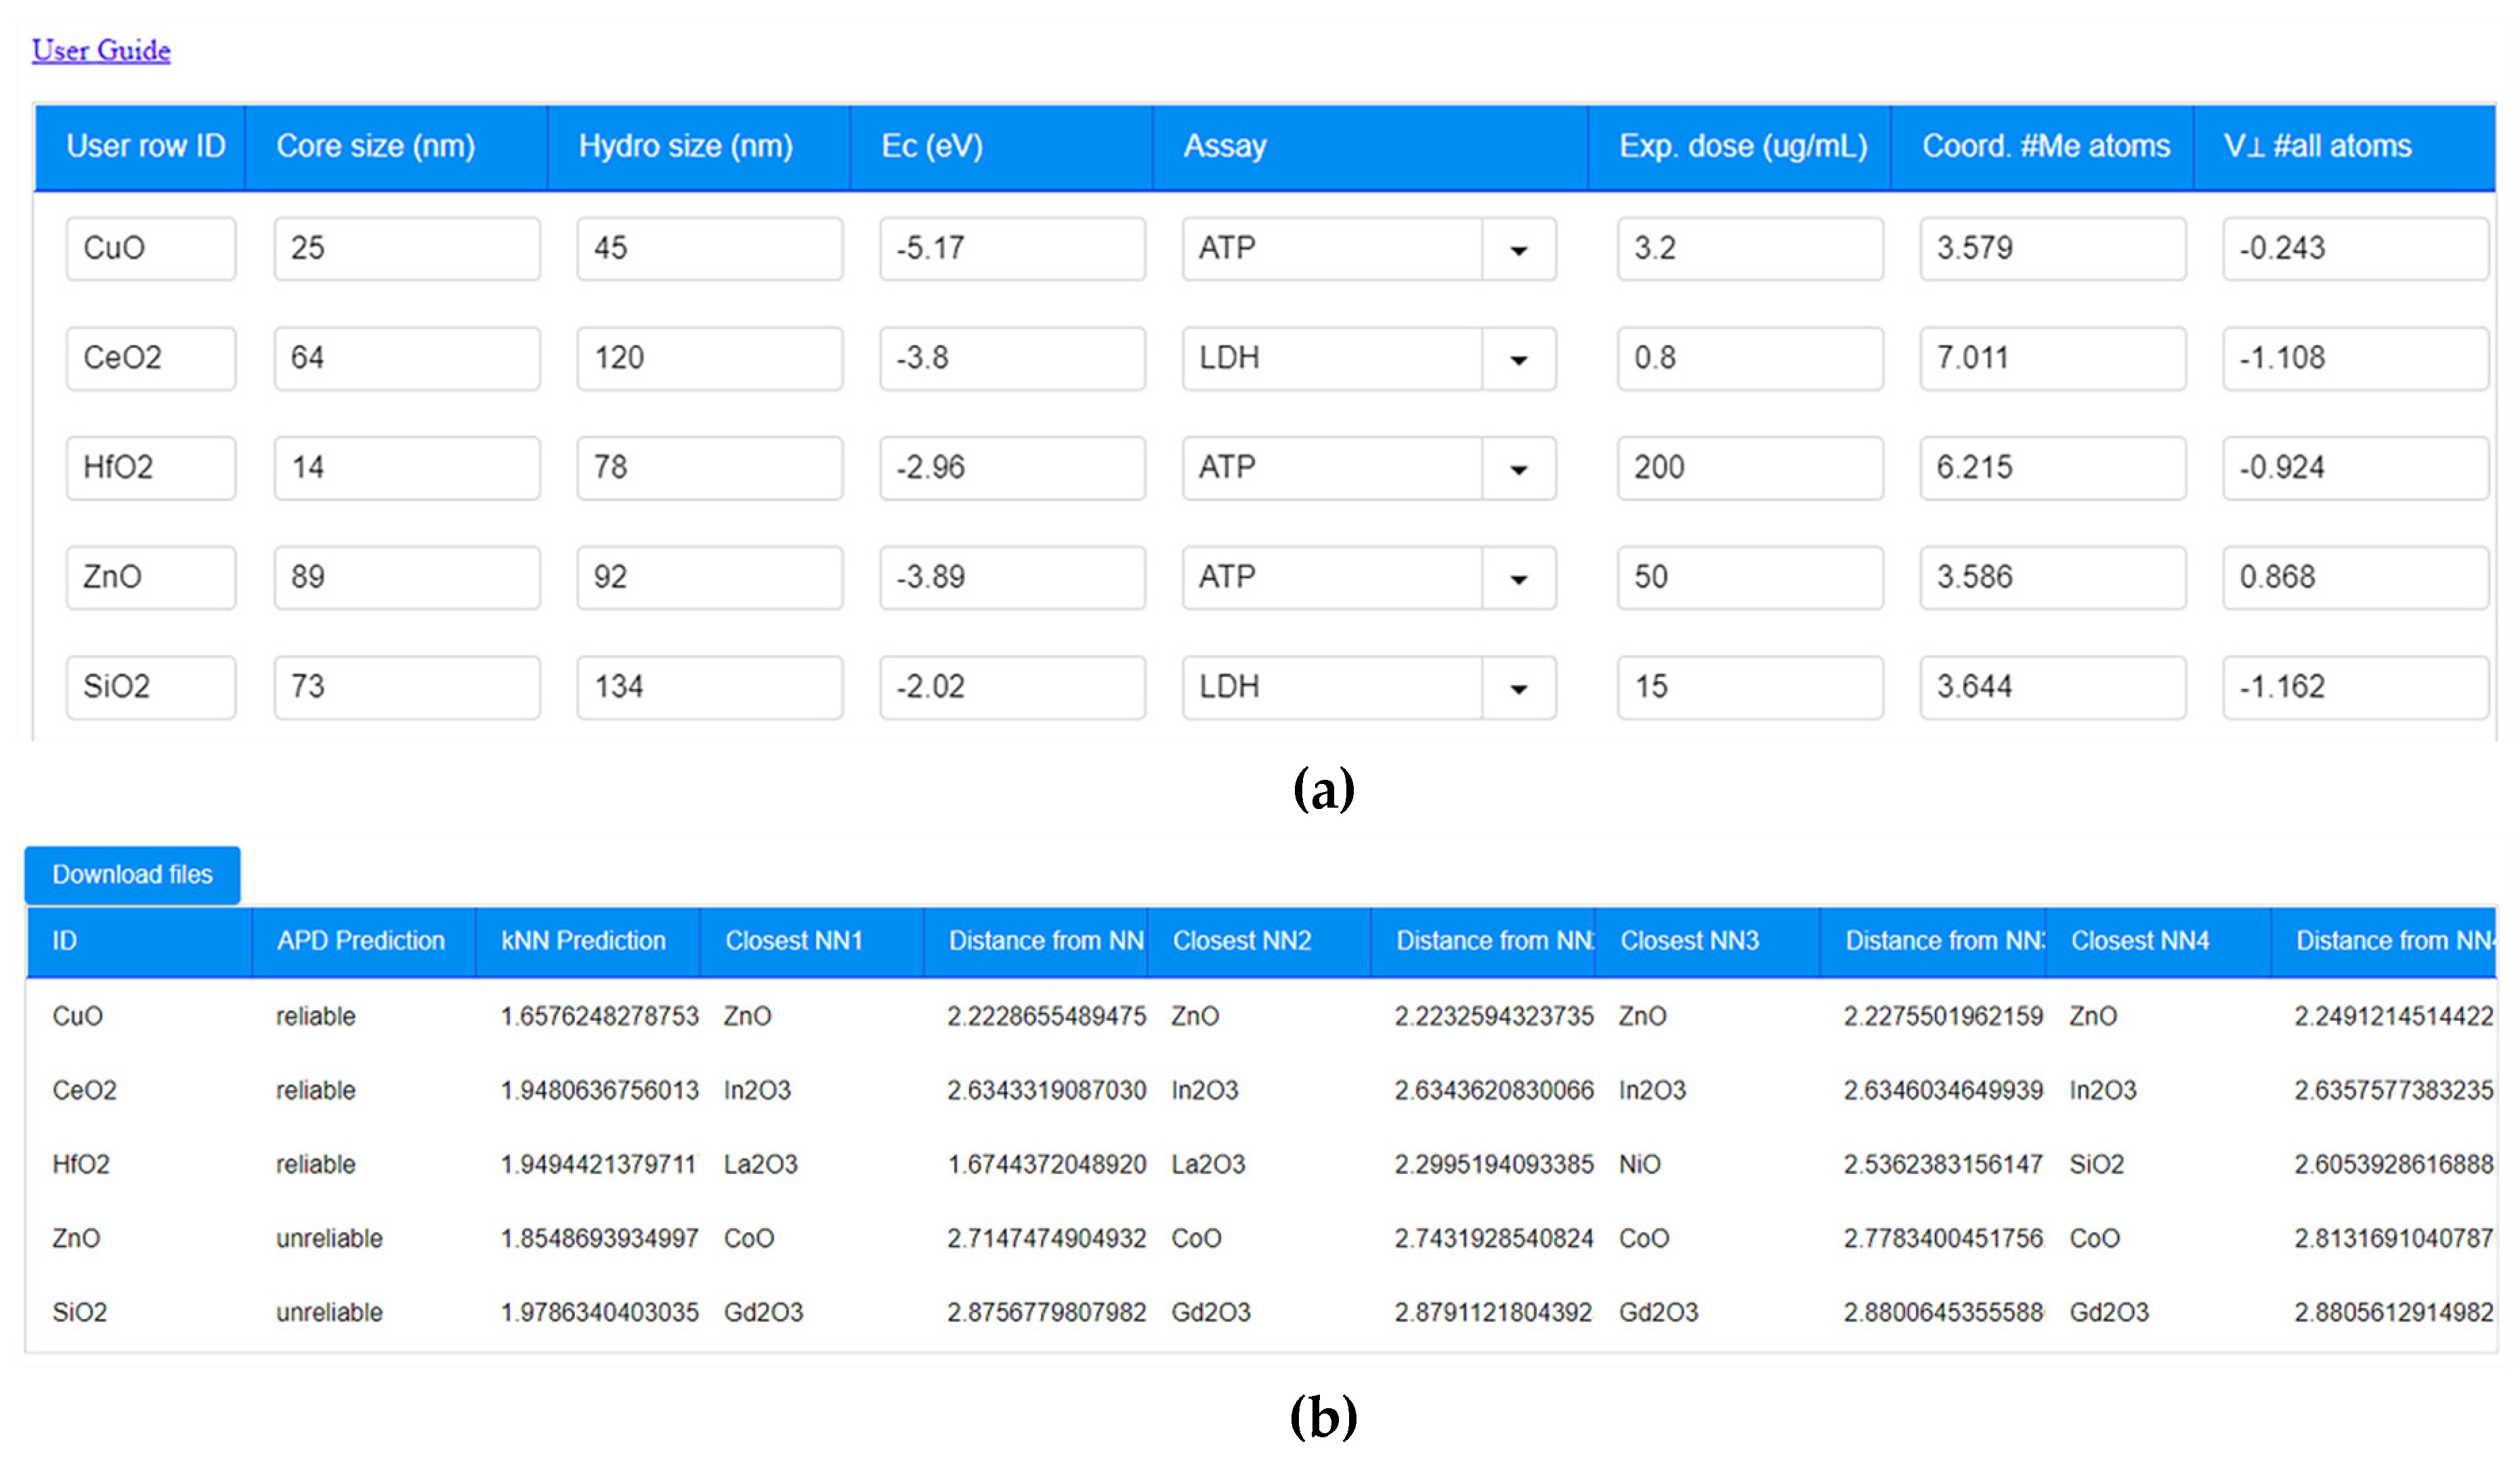Click the APD Prediction column header
This screenshot has width=2520, height=1463.
tap(360, 940)
